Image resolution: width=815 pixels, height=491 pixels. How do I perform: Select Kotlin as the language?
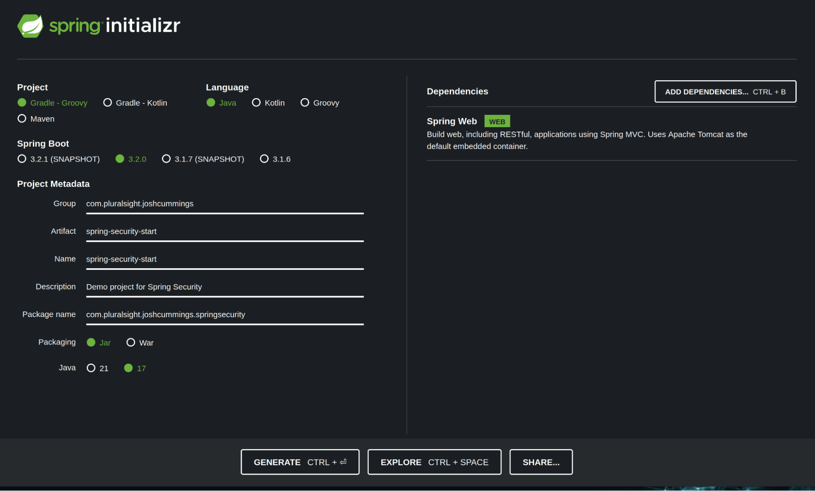[x=268, y=103]
